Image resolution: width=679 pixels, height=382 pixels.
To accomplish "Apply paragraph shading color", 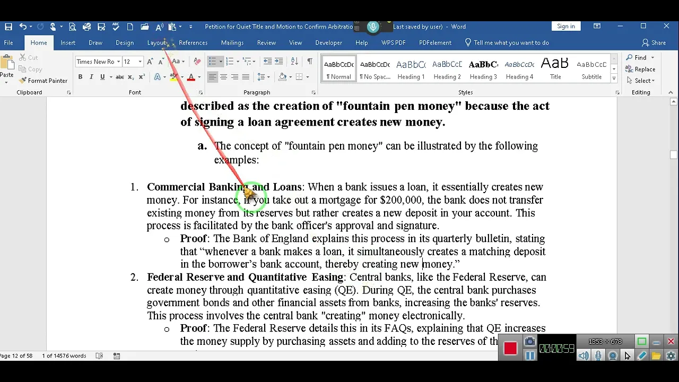I will pos(283,77).
